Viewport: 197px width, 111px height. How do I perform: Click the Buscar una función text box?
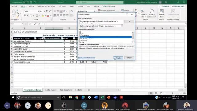tap(101, 22)
